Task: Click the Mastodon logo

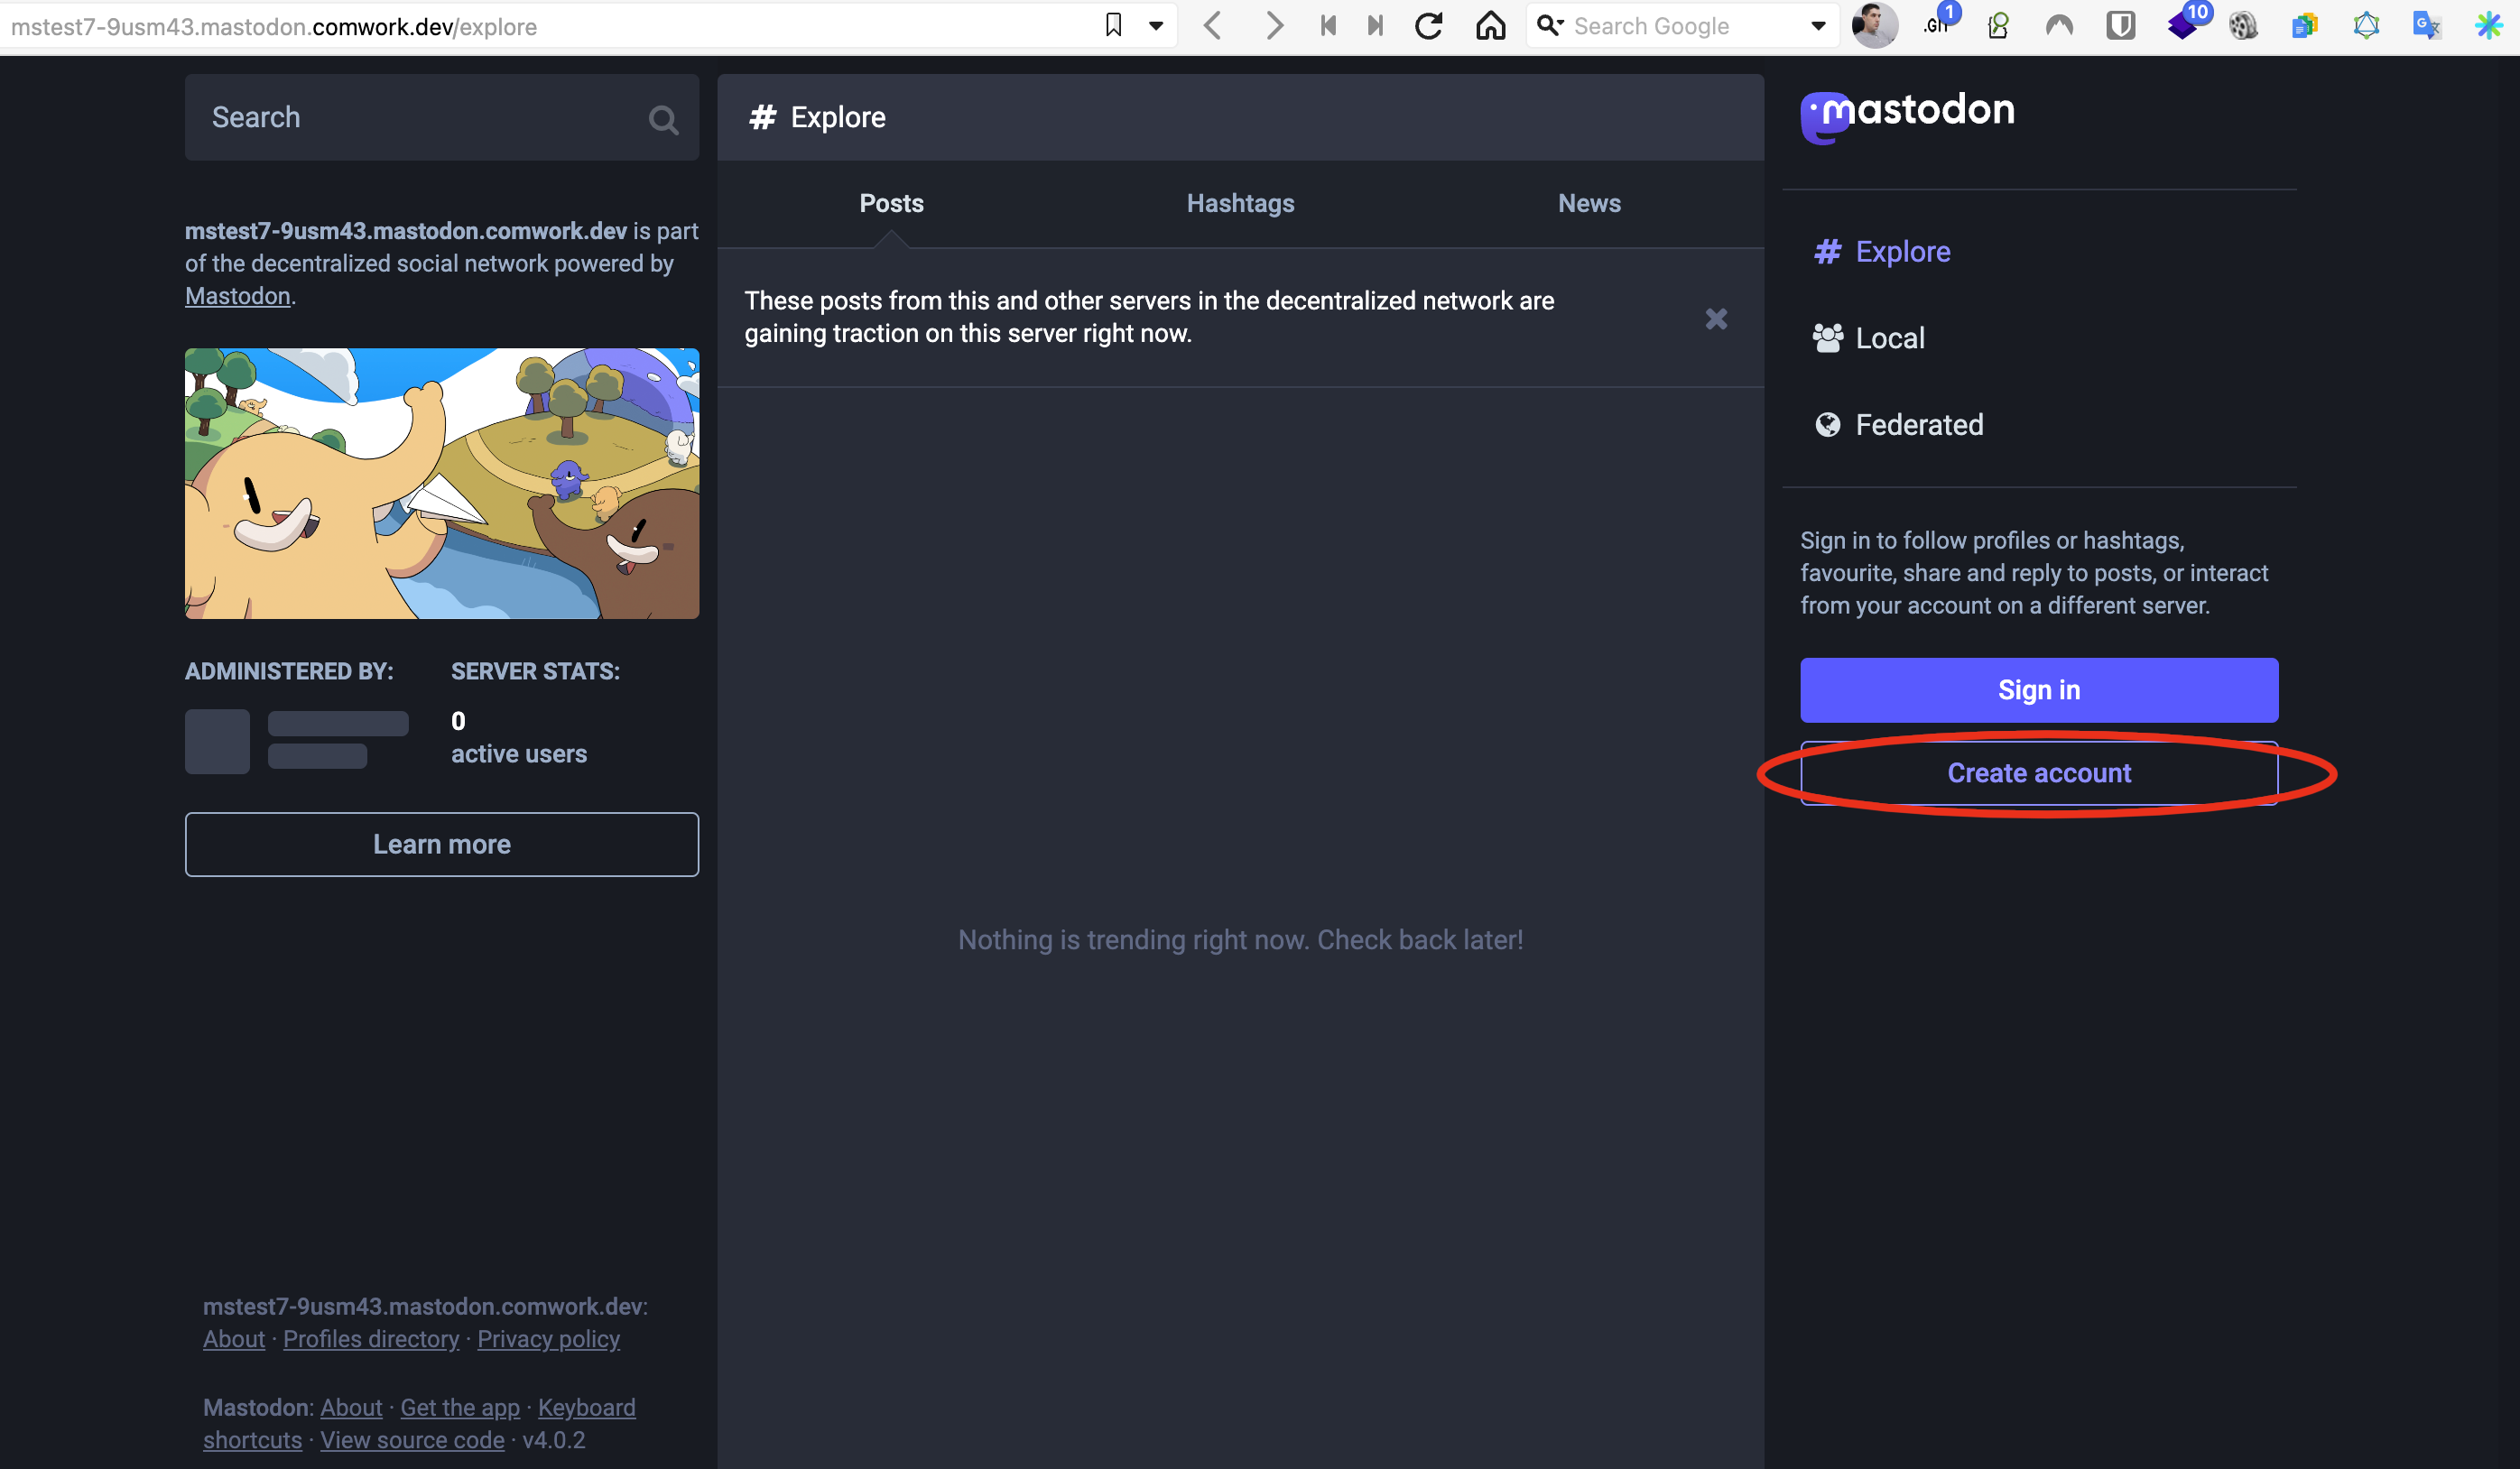Action: tap(1907, 115)
